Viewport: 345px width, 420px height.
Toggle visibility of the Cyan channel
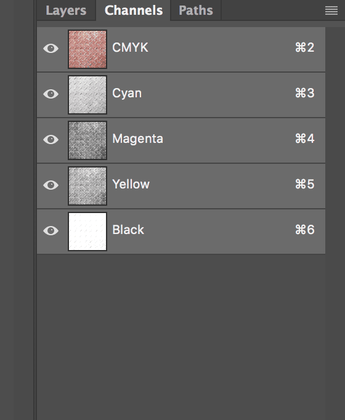pyautogui.click(x=51, y=94)
